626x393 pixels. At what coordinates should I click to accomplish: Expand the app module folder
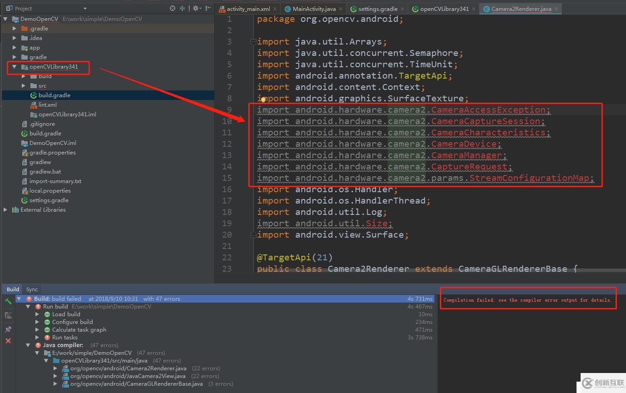[15, 48]
